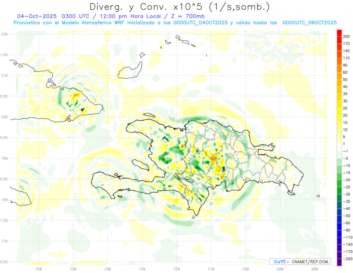Click the 7.5N latitude label
This screenshot has height=273, width=353.
pyautogui.click(x=4, y=221)
